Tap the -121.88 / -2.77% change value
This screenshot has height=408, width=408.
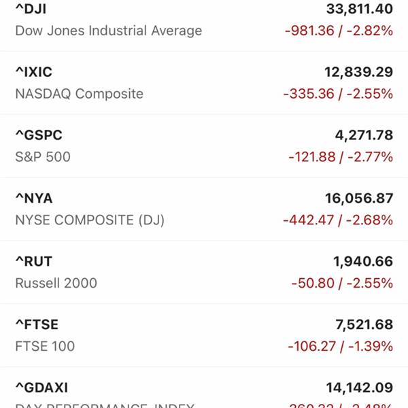pyautogui.click(x=341, y=157)
